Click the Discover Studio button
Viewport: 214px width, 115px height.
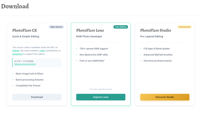[165, 97]
